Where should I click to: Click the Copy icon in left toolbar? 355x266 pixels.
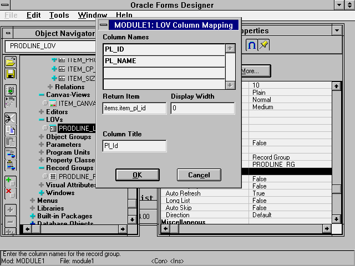click(x=11, y=130)
